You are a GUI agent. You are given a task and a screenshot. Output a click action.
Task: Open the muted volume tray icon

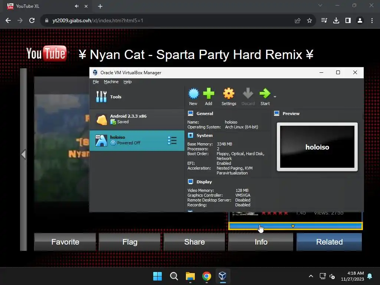[x=332, y=276]
